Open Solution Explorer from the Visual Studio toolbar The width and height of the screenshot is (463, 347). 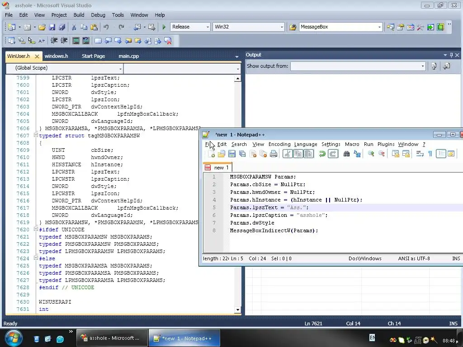[390, 27]
